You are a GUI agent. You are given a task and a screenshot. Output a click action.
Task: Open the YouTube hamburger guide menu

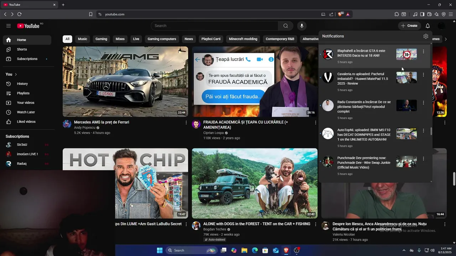click(x=9, y=26)
